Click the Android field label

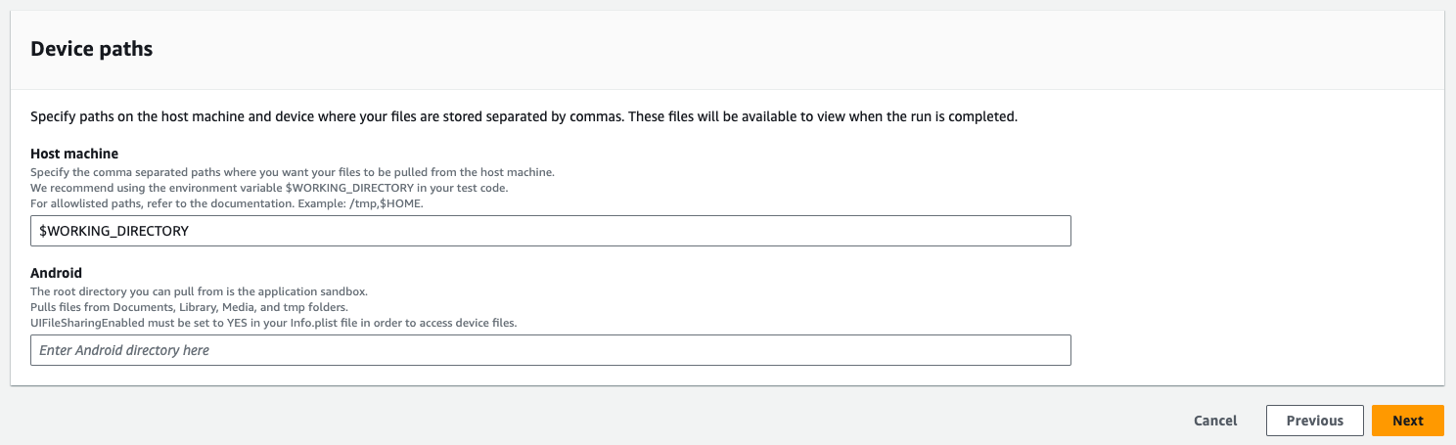[56, 273]
